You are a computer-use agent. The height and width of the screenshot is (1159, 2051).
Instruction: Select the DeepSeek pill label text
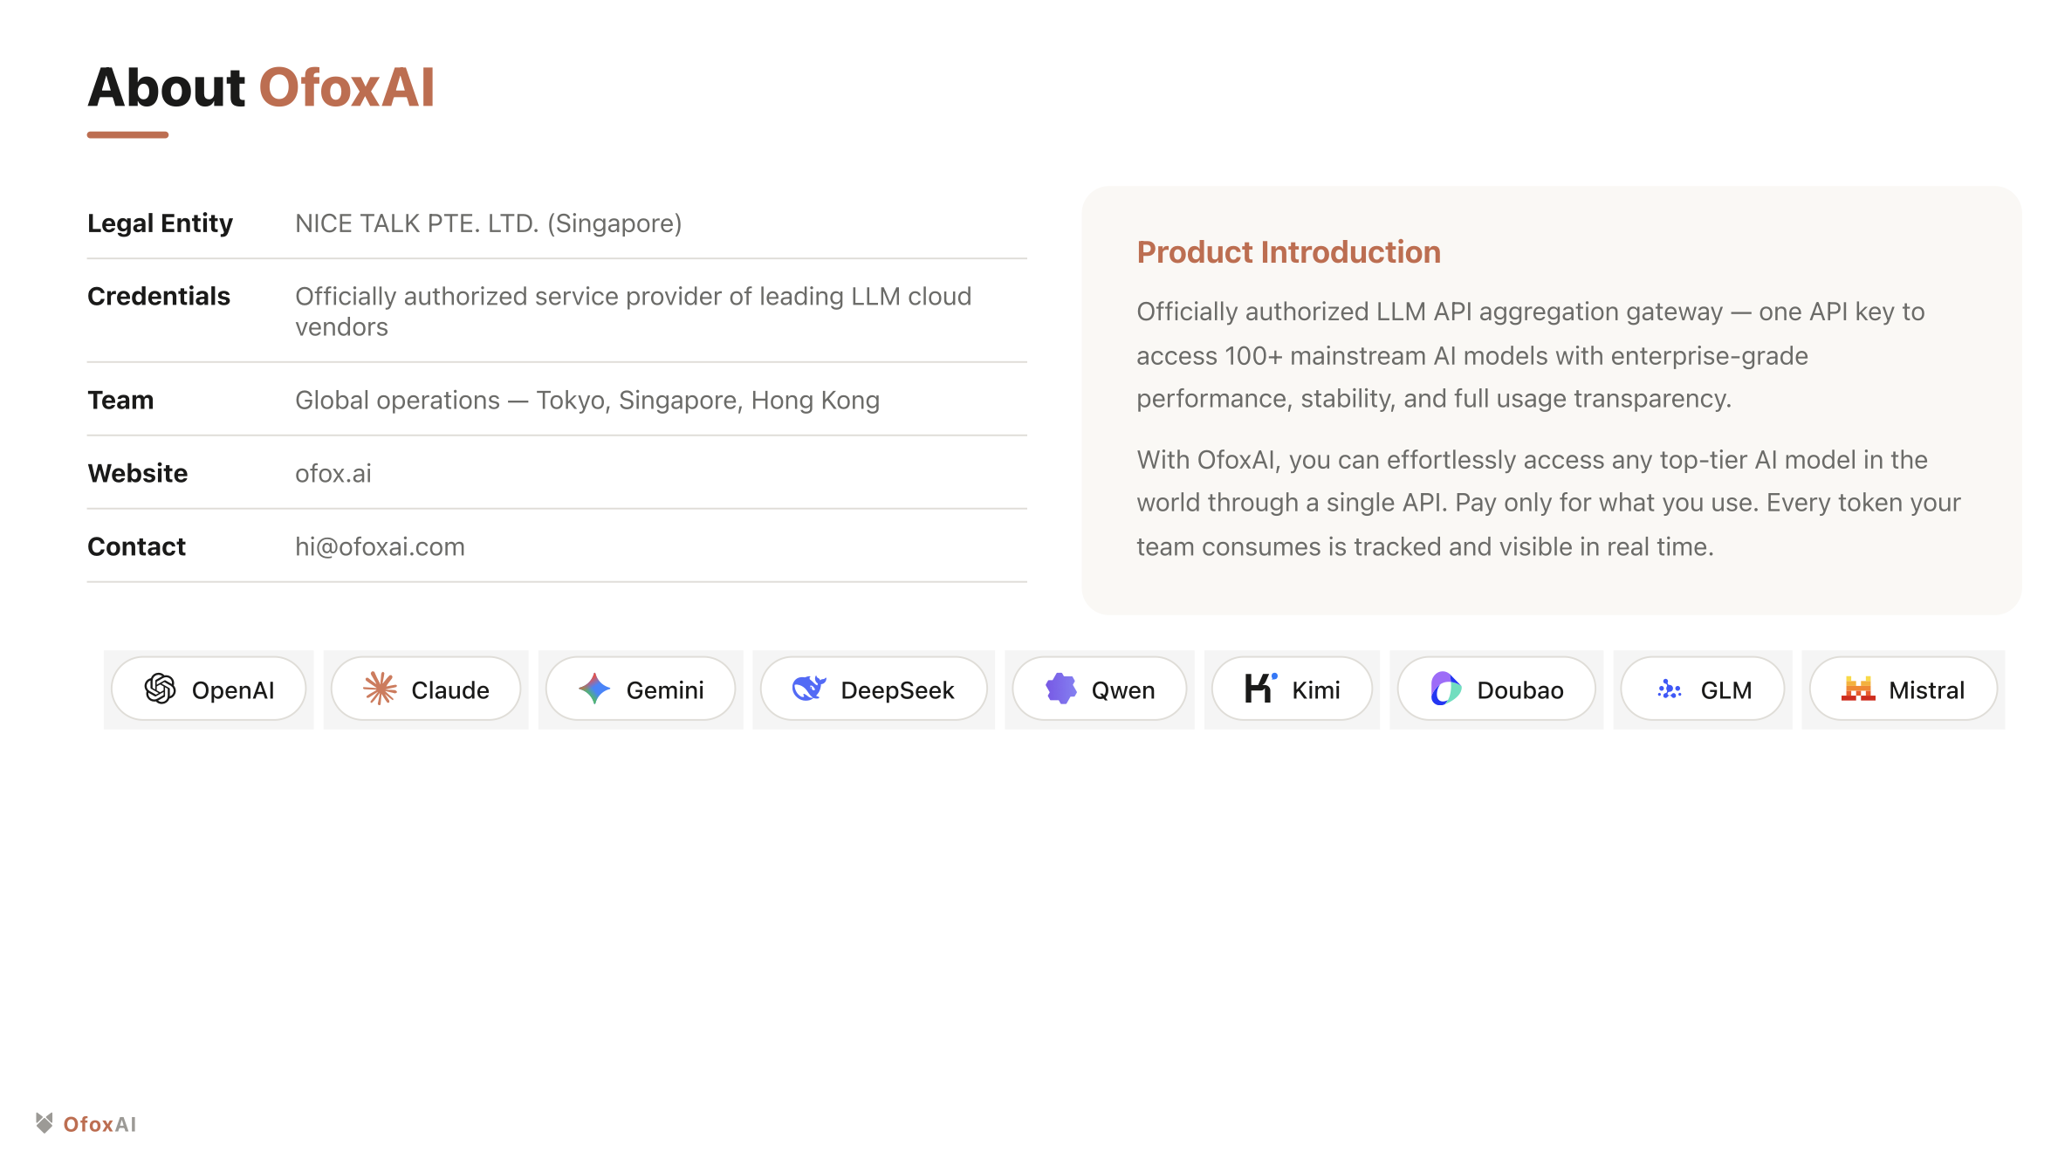tap(897, 690)
